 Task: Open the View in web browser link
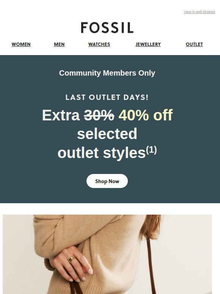(x=200, y=12)
